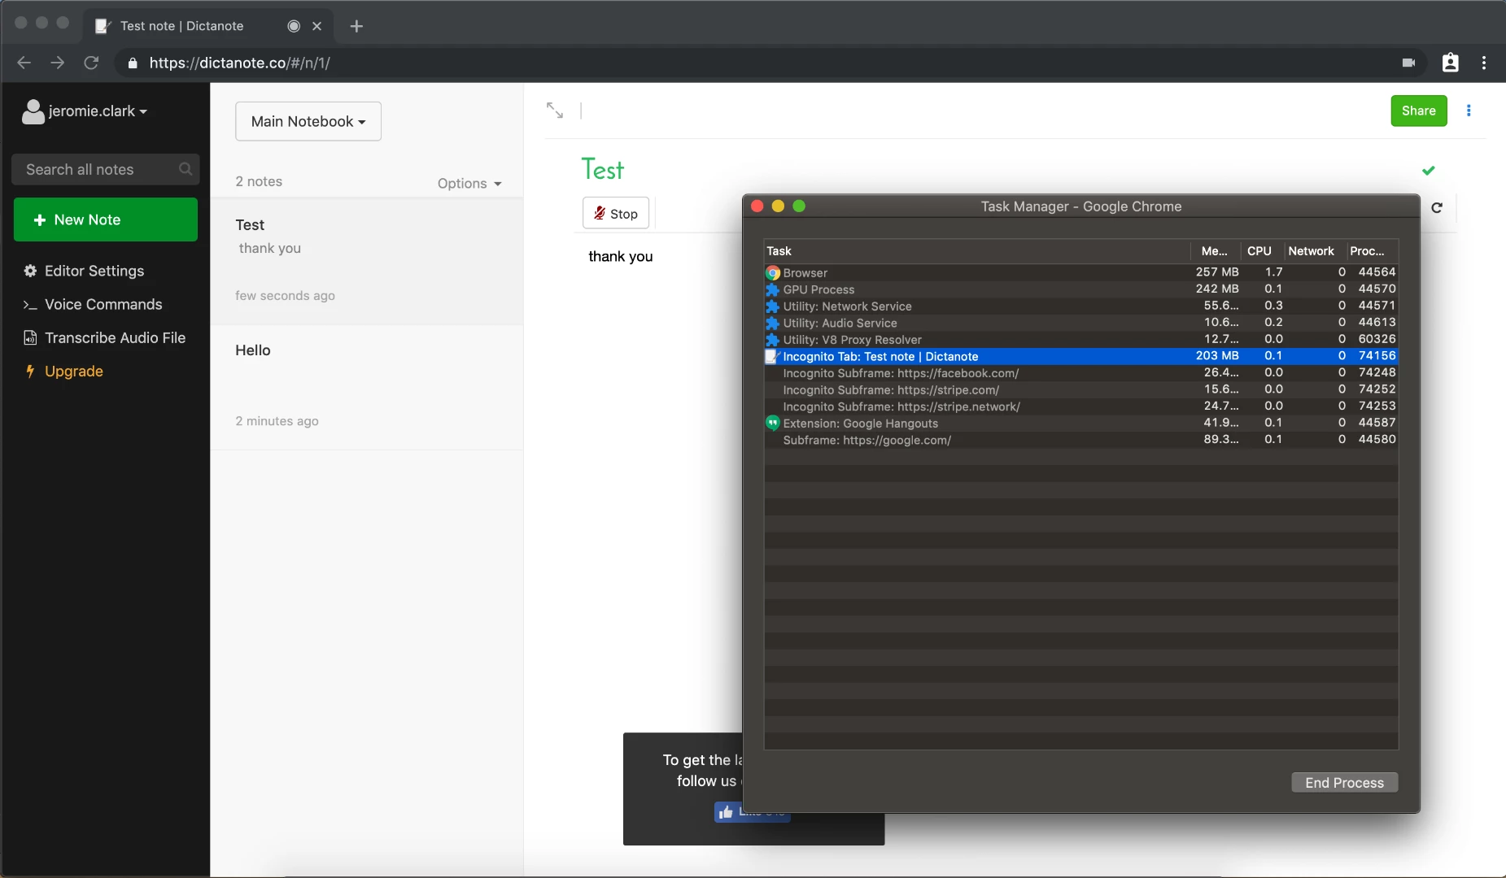Open the Main Notebook dropdown
The height and width of the screenshot is (878, 1506).
click(x=308, y=121)
